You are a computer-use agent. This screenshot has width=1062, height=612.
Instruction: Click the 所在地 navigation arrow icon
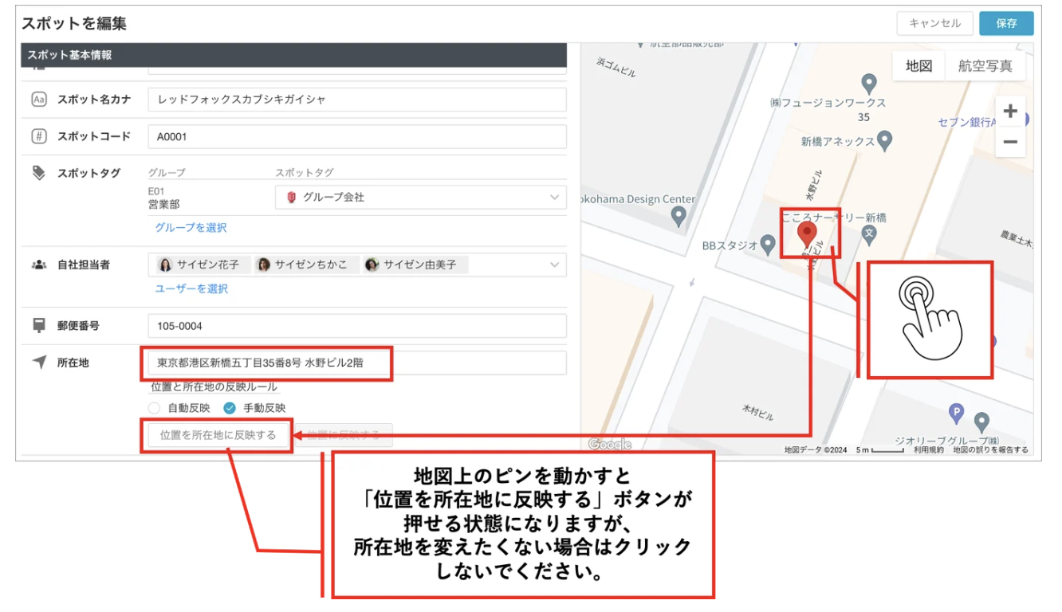pos(39,363)
